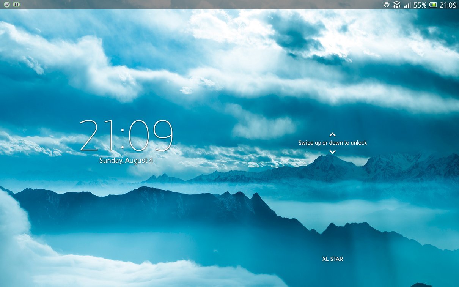Screen dimensions: 459x287
Task: Tap the 55% battery percentage text
Action: coord(420,5)
